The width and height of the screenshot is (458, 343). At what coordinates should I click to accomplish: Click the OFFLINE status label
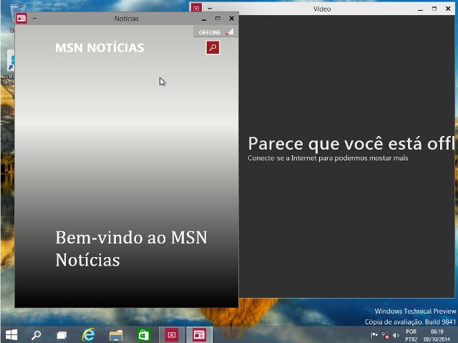[x=210, y=32]
